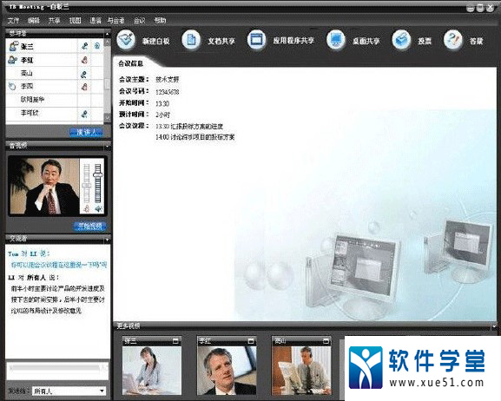The width and height of the screenshot is (501, 401).
Task: Collapse the 交流窗 chat panel header arrow
Action: click(107, 239)
